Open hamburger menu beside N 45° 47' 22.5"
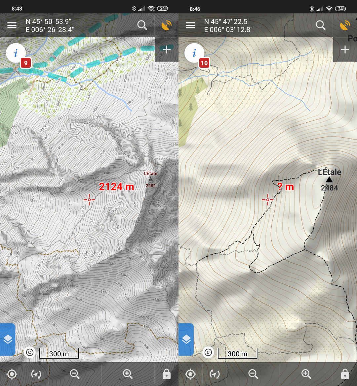 click(190, 25)
